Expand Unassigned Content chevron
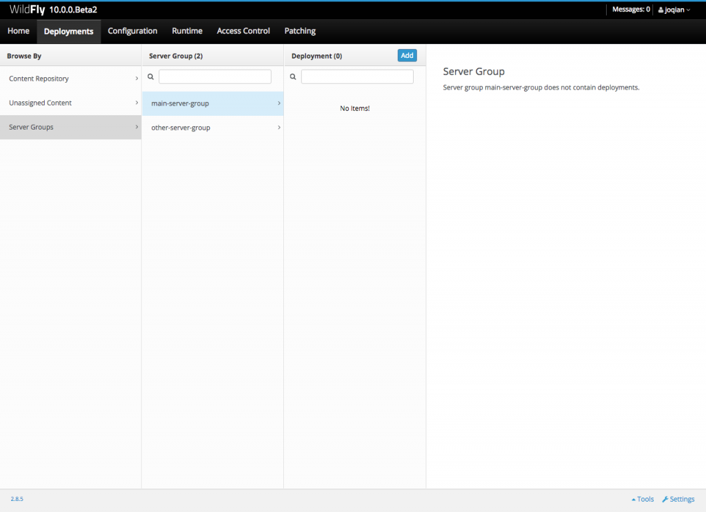706x512 pixels. point(137,103)
